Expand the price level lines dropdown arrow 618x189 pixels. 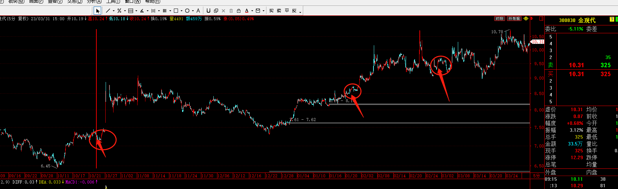point(159,11)
